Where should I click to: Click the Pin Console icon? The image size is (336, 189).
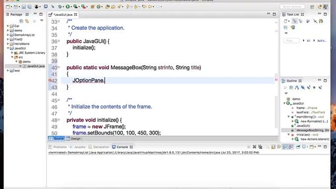tap(298, 147)
